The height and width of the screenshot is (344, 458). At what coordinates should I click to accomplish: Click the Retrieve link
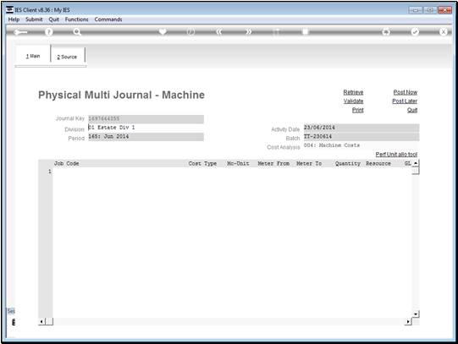pos(353,92)
